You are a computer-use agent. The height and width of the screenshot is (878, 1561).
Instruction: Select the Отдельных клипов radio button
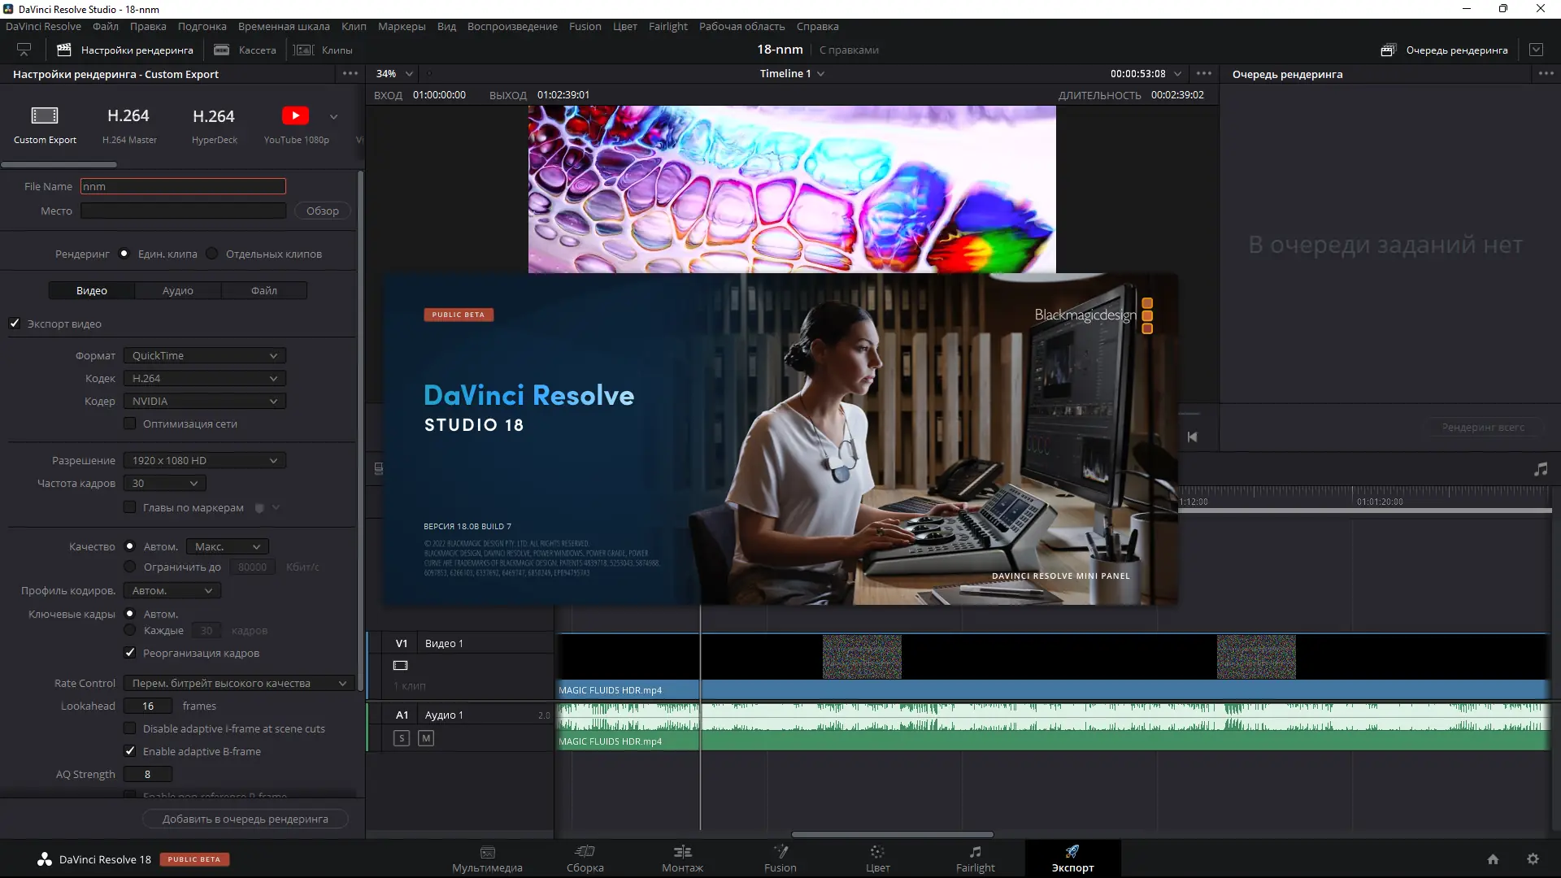(211, 254)
